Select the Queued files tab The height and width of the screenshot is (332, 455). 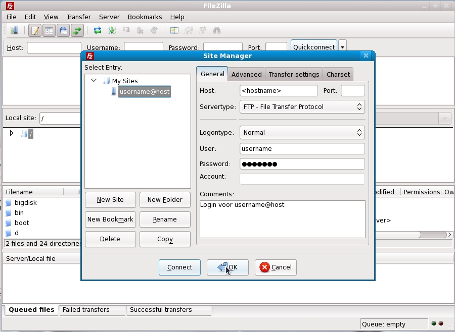click(x=31, y=310)
